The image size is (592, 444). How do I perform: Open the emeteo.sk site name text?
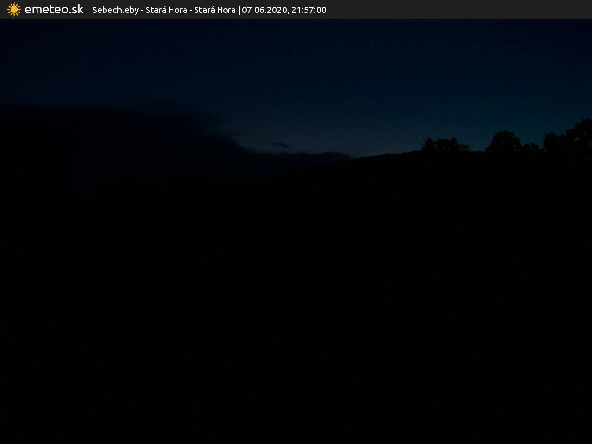tap(54, 10)
